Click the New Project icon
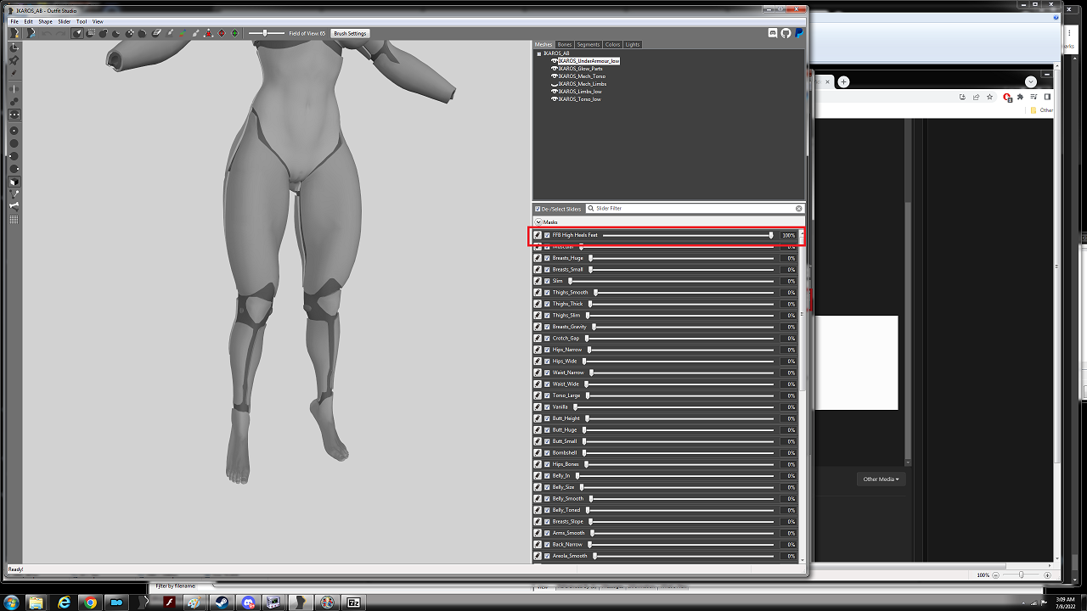 coord(14,33)
